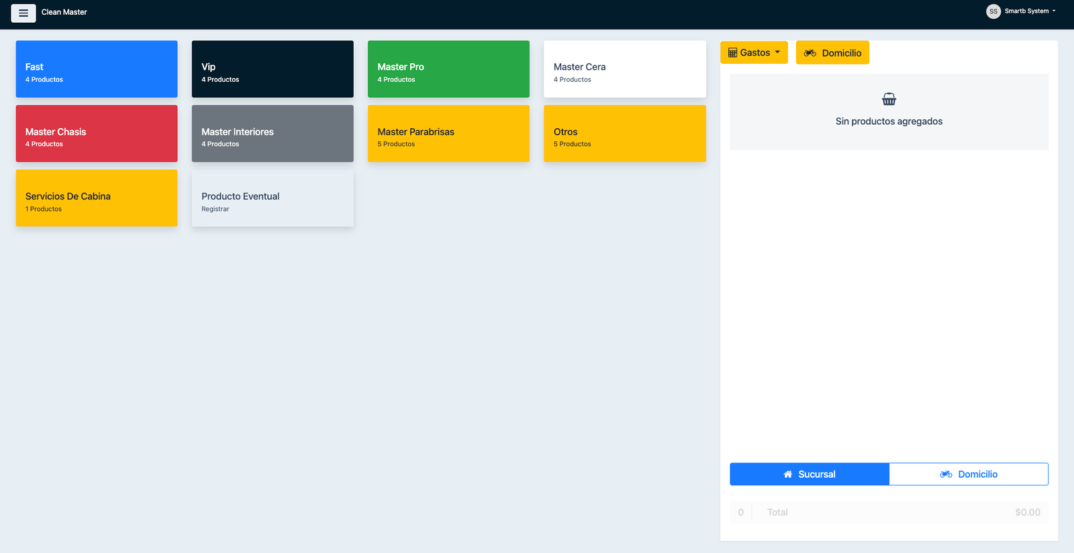Open the Master Pro category

448,69
